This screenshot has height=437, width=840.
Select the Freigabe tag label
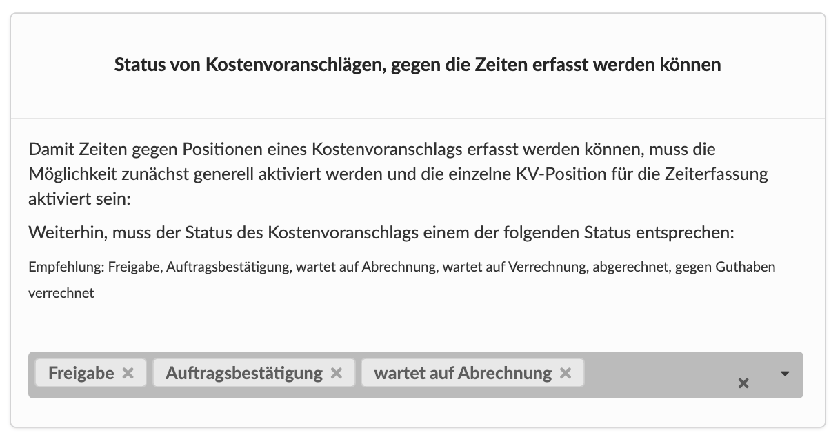click(x=81, y=373)
